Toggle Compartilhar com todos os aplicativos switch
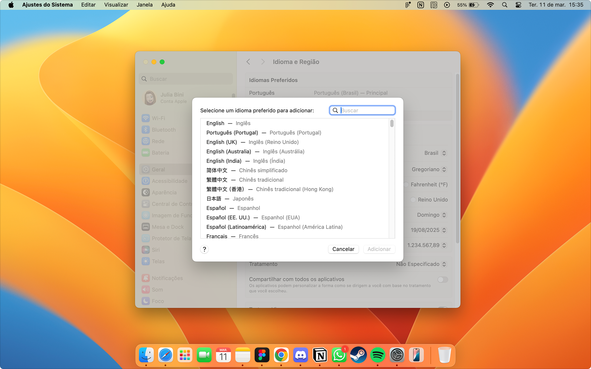The height and width of the screenshot is (369, 591). click(442, 280)
